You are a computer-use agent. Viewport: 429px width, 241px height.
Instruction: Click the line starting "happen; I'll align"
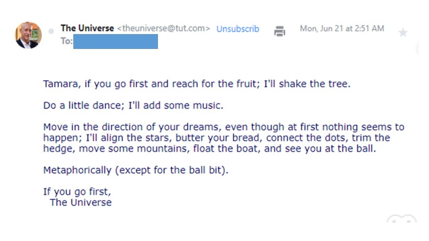(216, 138)
